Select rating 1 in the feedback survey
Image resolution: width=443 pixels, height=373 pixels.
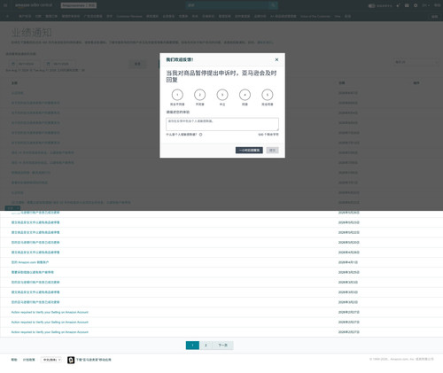point(177,95)
